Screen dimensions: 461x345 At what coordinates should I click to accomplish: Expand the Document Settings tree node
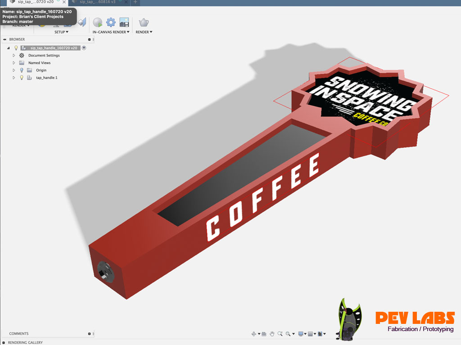(14, 55)
